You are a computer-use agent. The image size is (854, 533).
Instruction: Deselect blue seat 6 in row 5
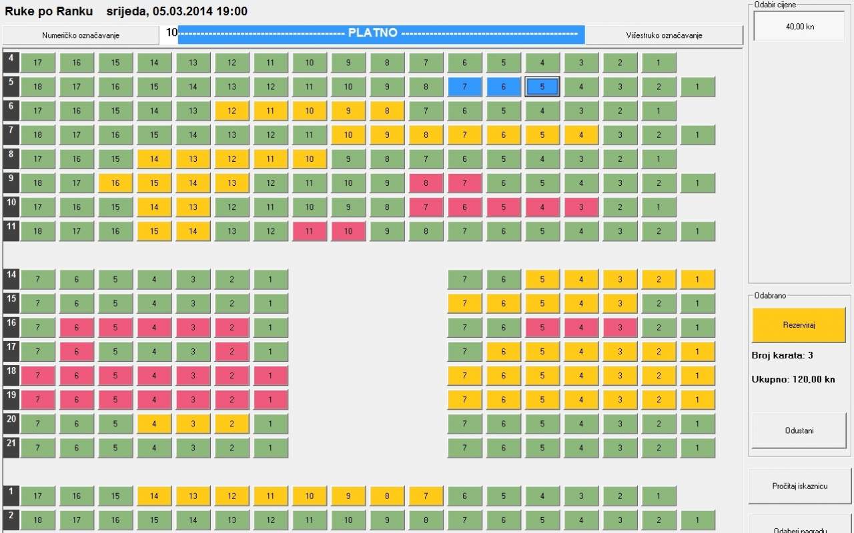503,87
